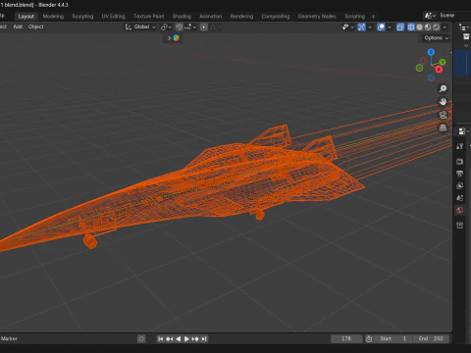This screenshot has width=471, height=353.
Task: Open the Compositing workspace tab
Action: [276, 17]
